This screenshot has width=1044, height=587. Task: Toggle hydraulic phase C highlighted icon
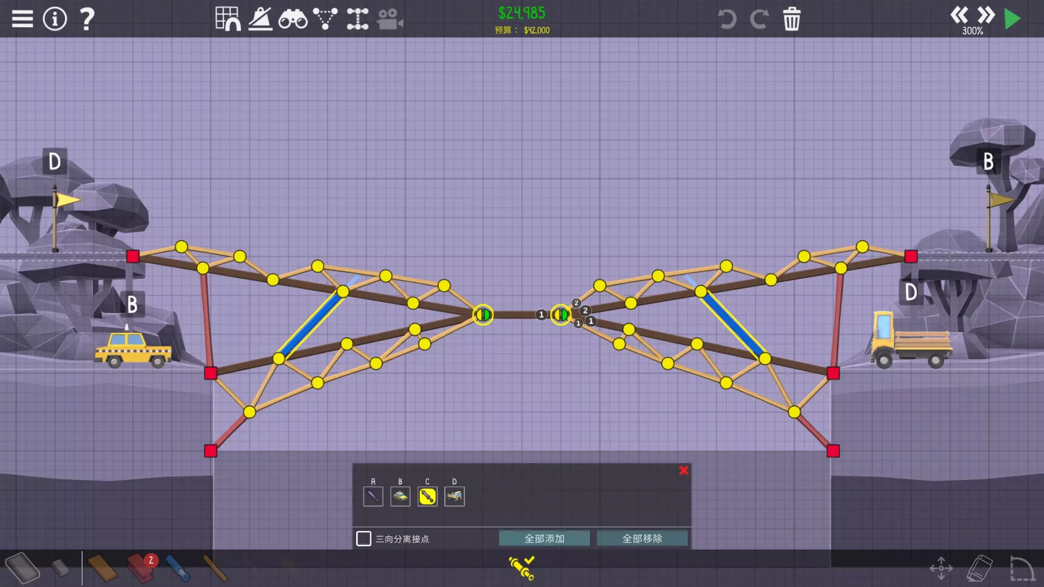pyautogui.click(x=427, y=496)
